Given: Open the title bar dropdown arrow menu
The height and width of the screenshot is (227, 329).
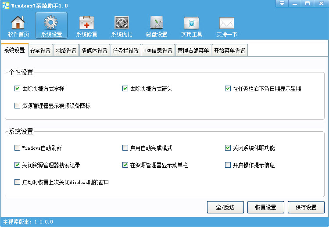Looking at the screenshot, I should [282, 4].
